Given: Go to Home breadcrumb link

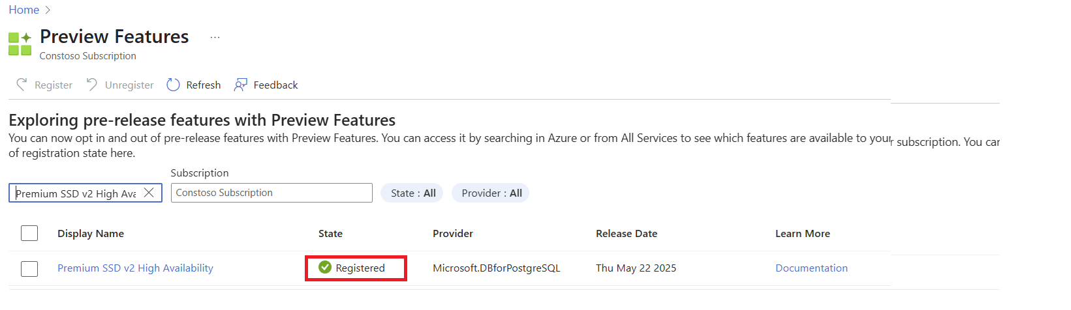Looking at the screenshot, I should click(24, 10).
